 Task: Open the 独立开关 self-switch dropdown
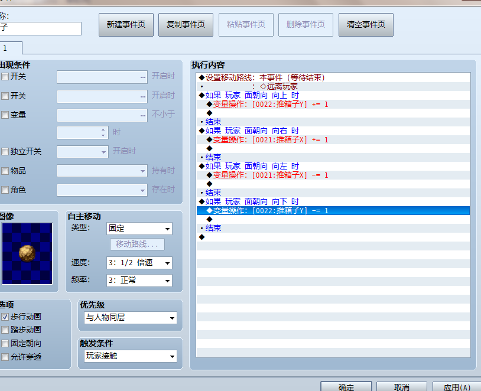[x=83, y=152]
